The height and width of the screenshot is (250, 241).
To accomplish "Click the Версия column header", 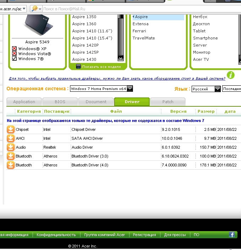I will click(x=178, y=111).
